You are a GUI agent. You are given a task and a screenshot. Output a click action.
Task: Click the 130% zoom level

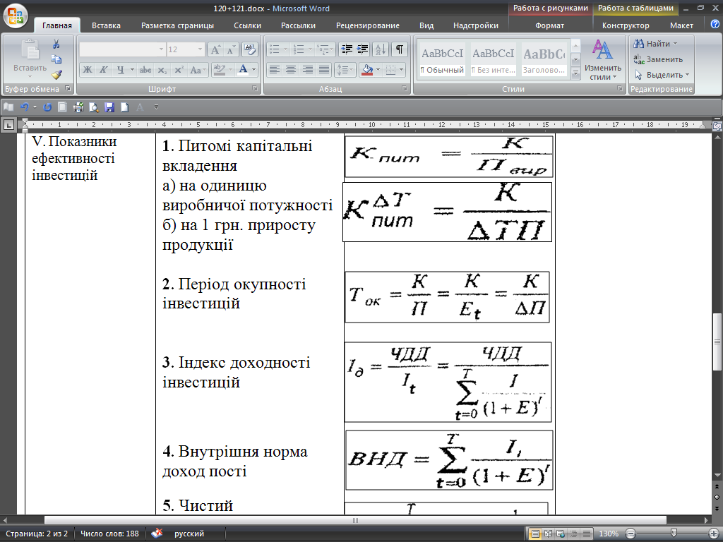tap(609, 534)
